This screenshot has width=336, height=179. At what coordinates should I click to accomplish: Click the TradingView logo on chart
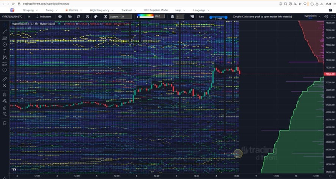click(x=14, y=170)
